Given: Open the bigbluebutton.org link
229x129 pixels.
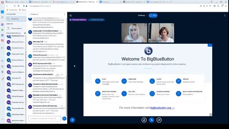Looking at the screenshot, I should click(162, 108).
